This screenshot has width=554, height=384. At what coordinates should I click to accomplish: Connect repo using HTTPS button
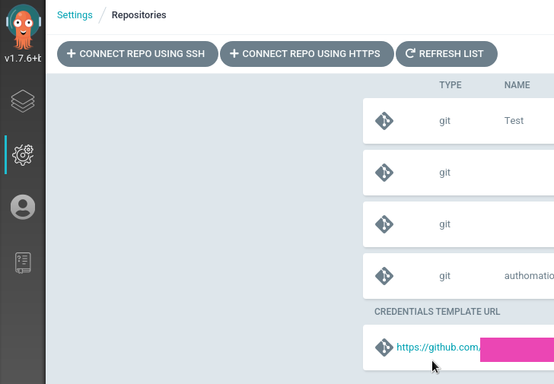click(307, 54)
